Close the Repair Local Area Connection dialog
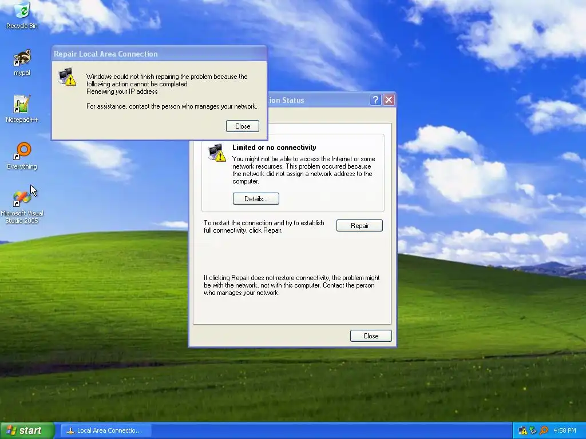The width and height of the screenshot is (586, 439). [x=243, y=126]
